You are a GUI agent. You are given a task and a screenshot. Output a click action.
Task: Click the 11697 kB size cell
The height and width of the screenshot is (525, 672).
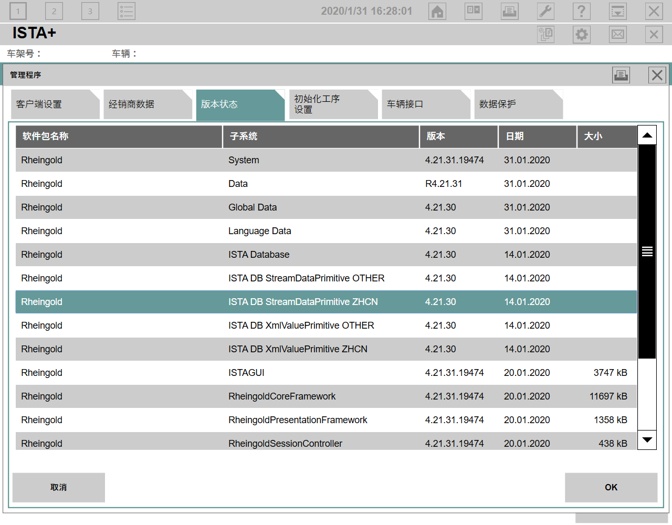(608, 396)
